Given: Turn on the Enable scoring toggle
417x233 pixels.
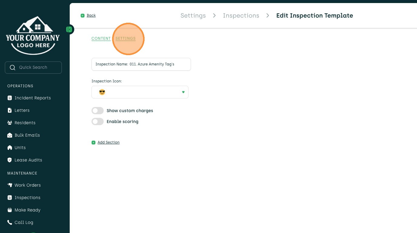Looking at the screenshot, I should point(98,121).
